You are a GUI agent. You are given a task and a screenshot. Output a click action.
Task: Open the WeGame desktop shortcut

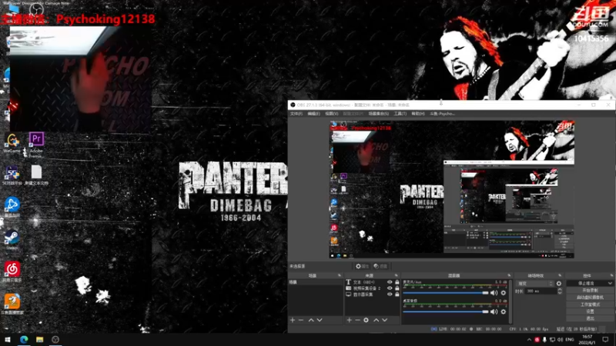pos(12,143)
